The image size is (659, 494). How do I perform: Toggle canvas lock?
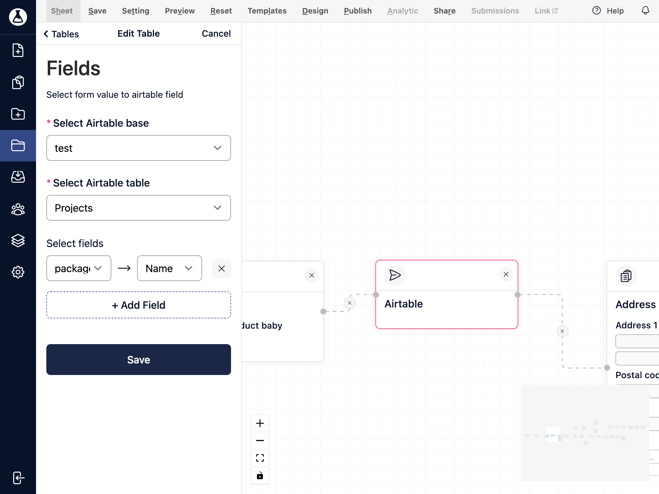point(260,475)
